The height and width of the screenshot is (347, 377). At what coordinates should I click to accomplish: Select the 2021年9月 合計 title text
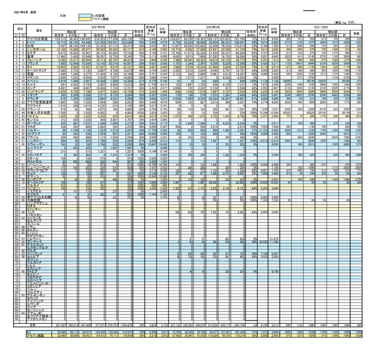click(25, 12)
